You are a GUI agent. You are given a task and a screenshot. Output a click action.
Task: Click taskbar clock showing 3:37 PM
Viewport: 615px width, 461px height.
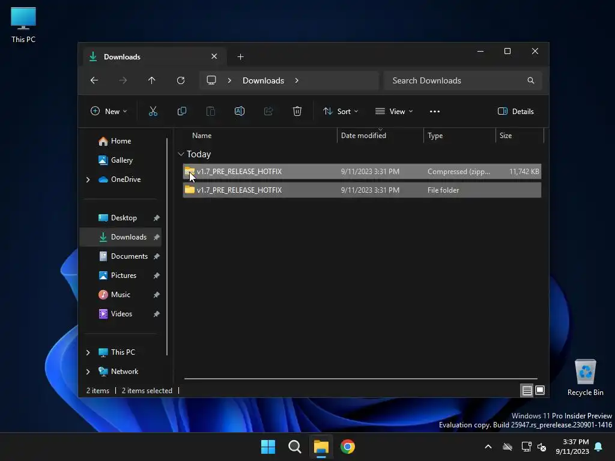pyautogui.click(x=572, y=447)
